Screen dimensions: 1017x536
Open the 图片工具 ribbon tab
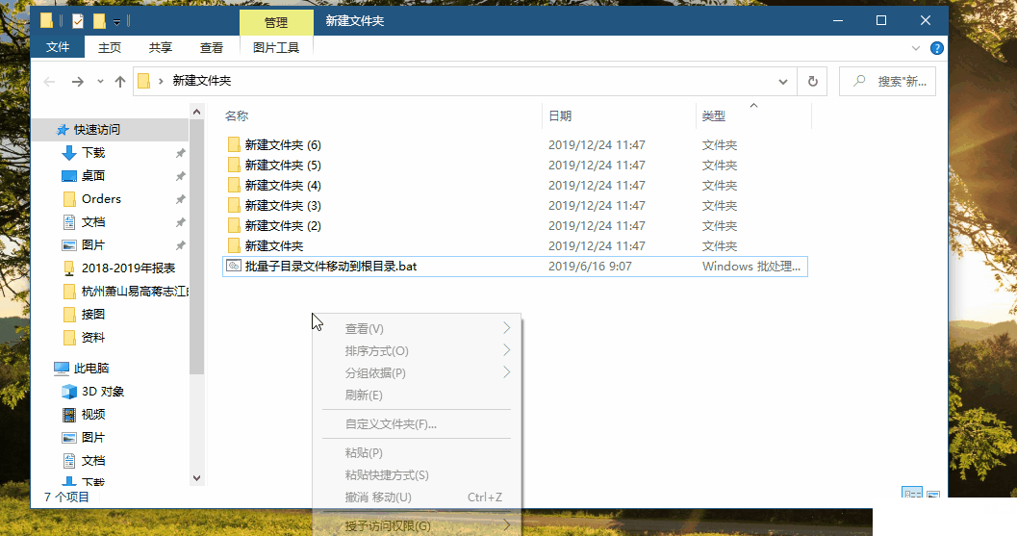(x=276, y=47)
